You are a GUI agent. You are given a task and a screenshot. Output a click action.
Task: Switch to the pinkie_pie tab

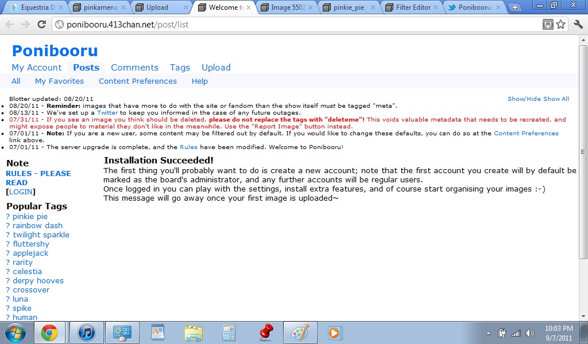pyautogui.click(x=350, y=7)
